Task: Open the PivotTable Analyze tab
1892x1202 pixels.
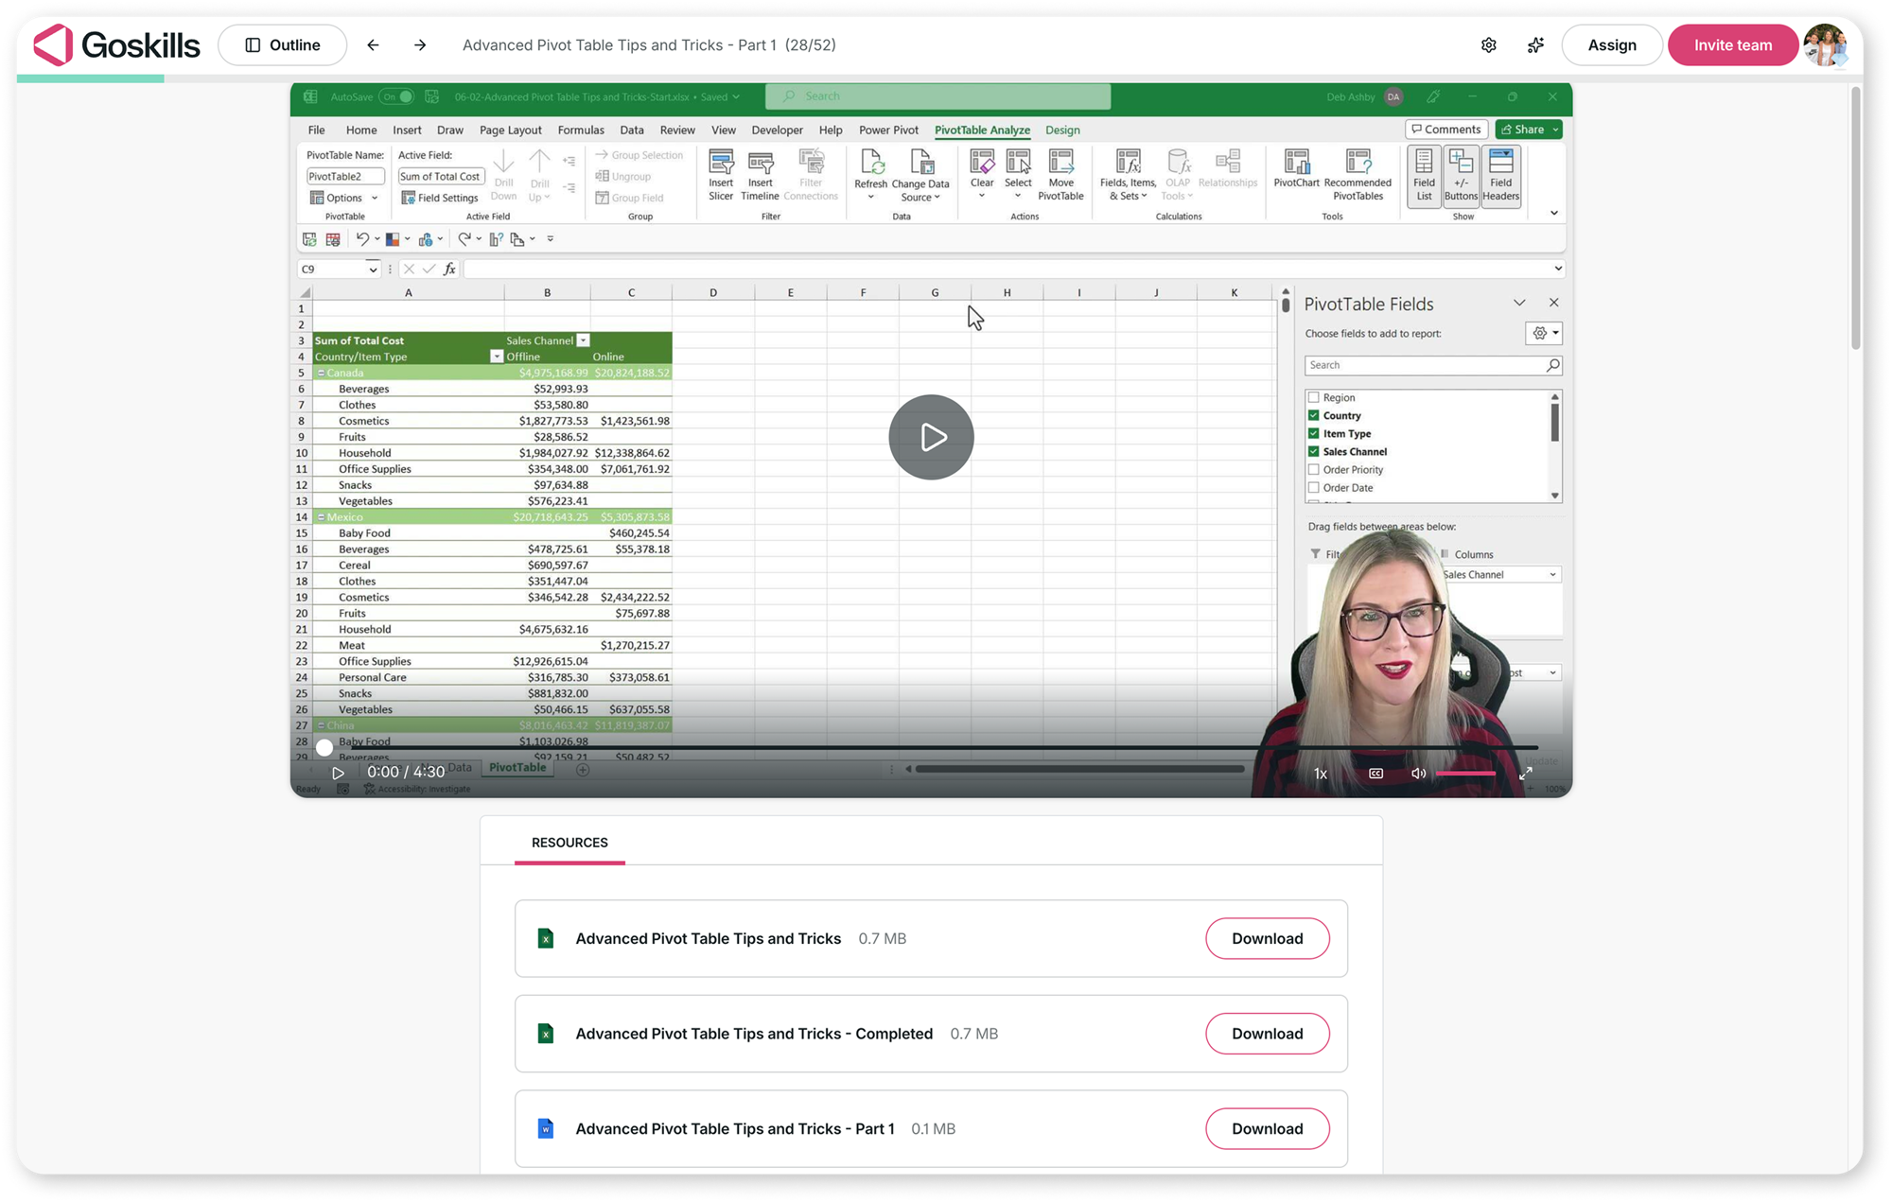Action: coord(982,131)
